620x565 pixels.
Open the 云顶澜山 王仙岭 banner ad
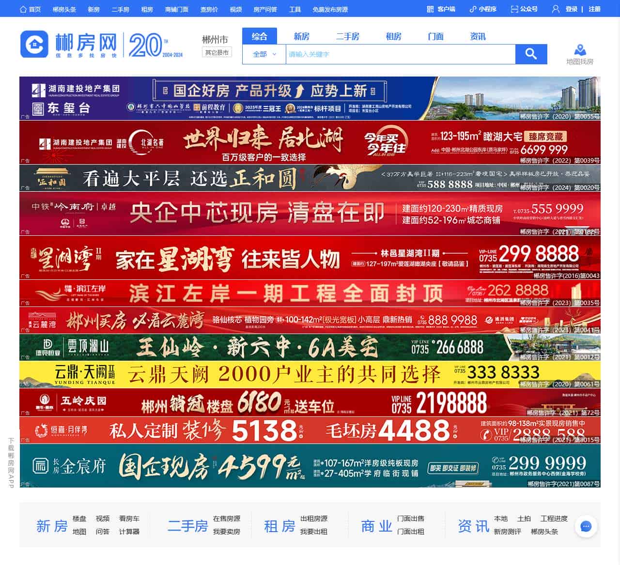pos(310,347)
